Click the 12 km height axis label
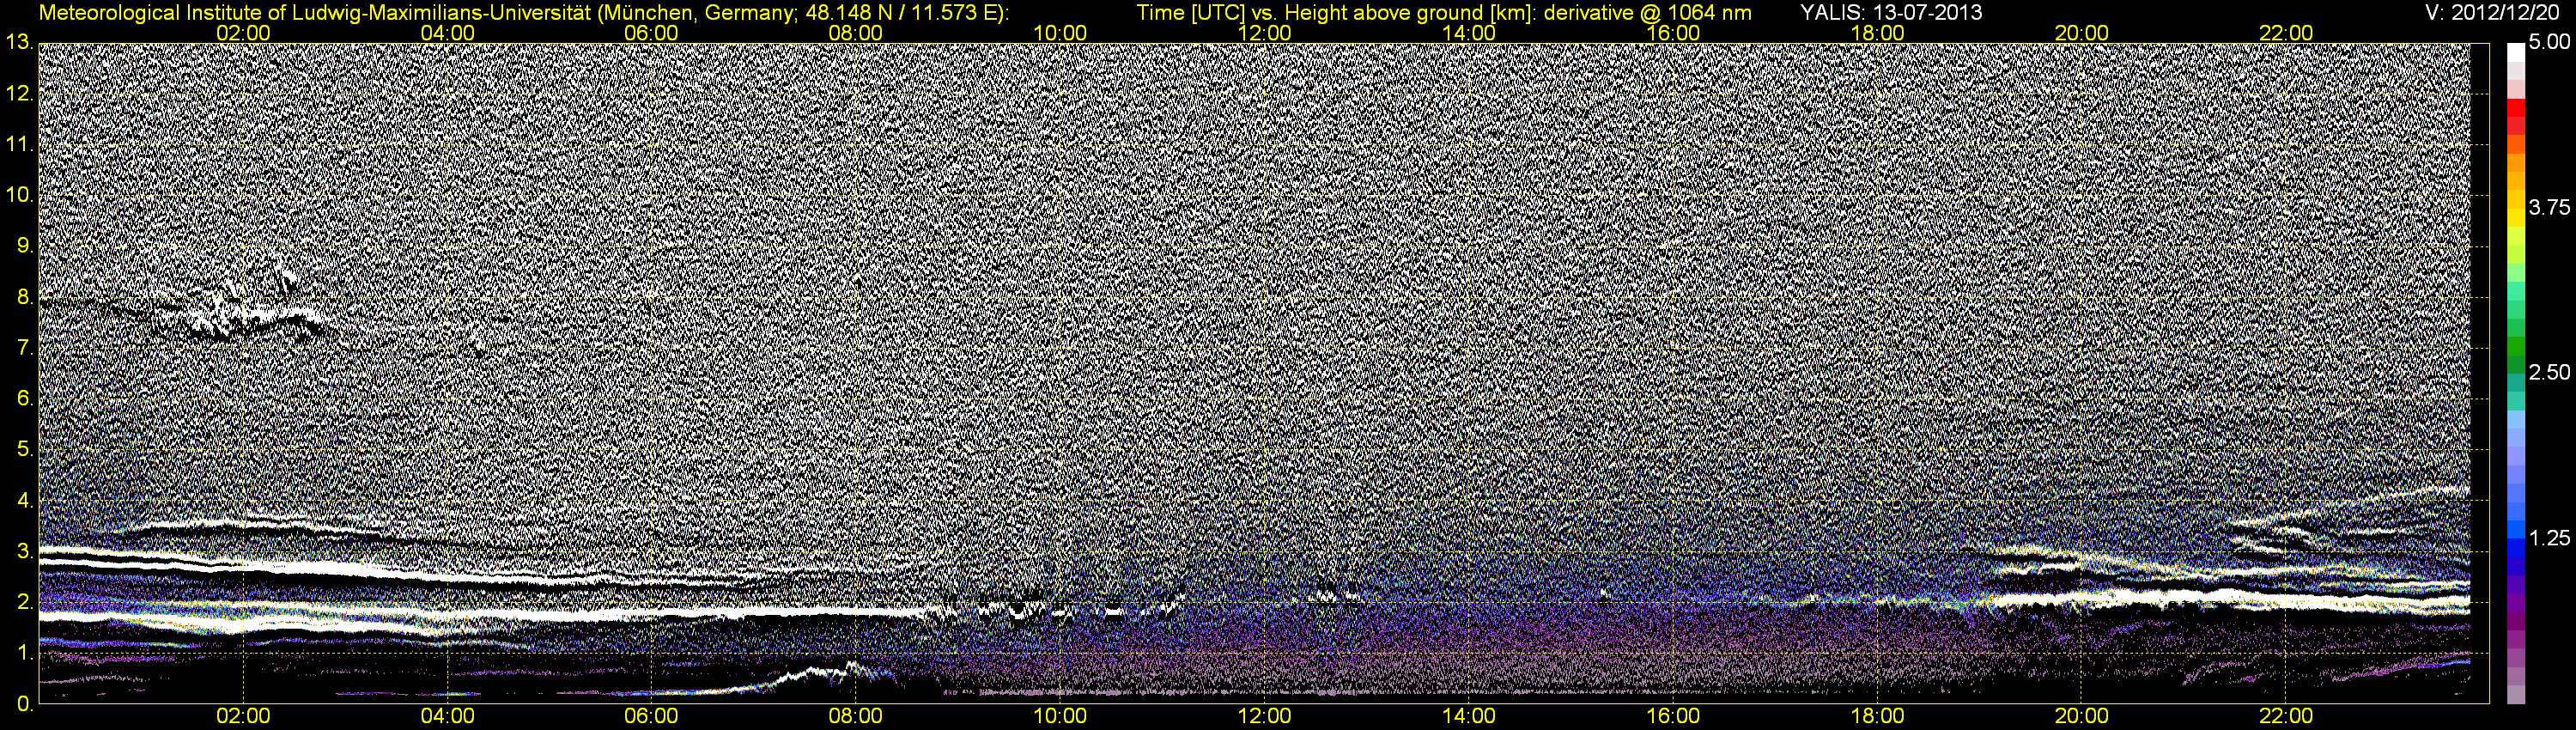Viewport: 2576px width, 730px height. [19, 93]
